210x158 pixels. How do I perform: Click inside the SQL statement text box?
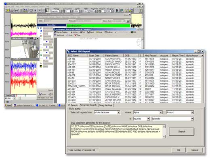[x=117, y=131]
